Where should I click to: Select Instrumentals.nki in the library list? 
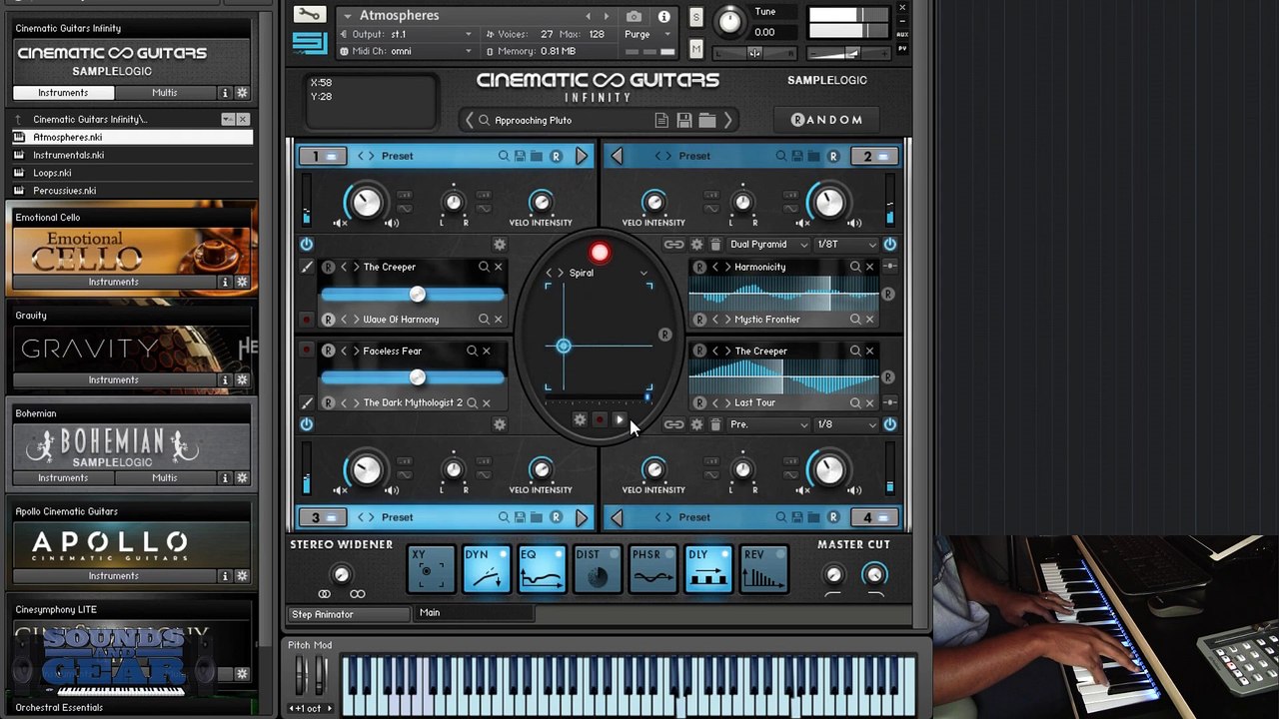pyautogui.click(x=131, y=155)
